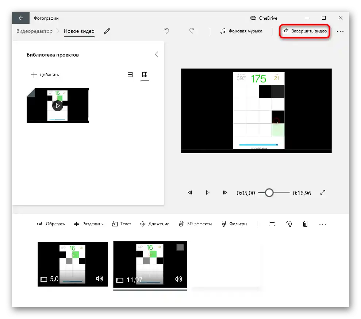This screenshot has height=319, width=361.
Task: Select the library video thumbnail
Action: click(x=58, y=106)
